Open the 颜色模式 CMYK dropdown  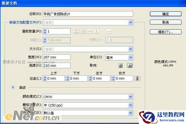[x=88, y=97]
